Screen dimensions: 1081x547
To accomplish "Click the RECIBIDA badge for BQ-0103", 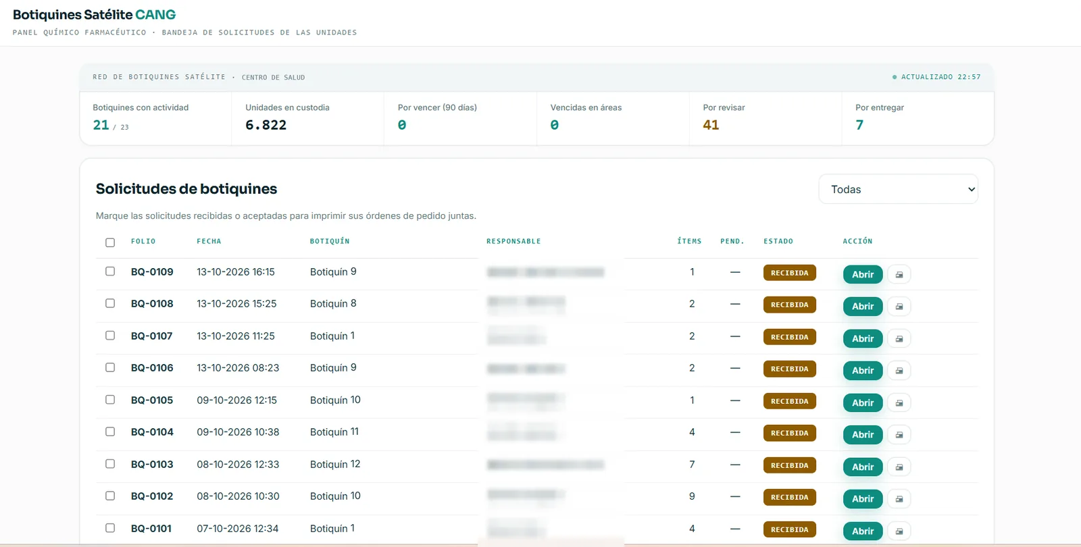I will (790, 465).
